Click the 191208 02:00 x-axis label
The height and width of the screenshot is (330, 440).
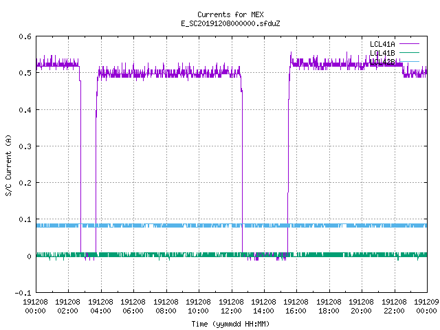click(x=67, y=306)
